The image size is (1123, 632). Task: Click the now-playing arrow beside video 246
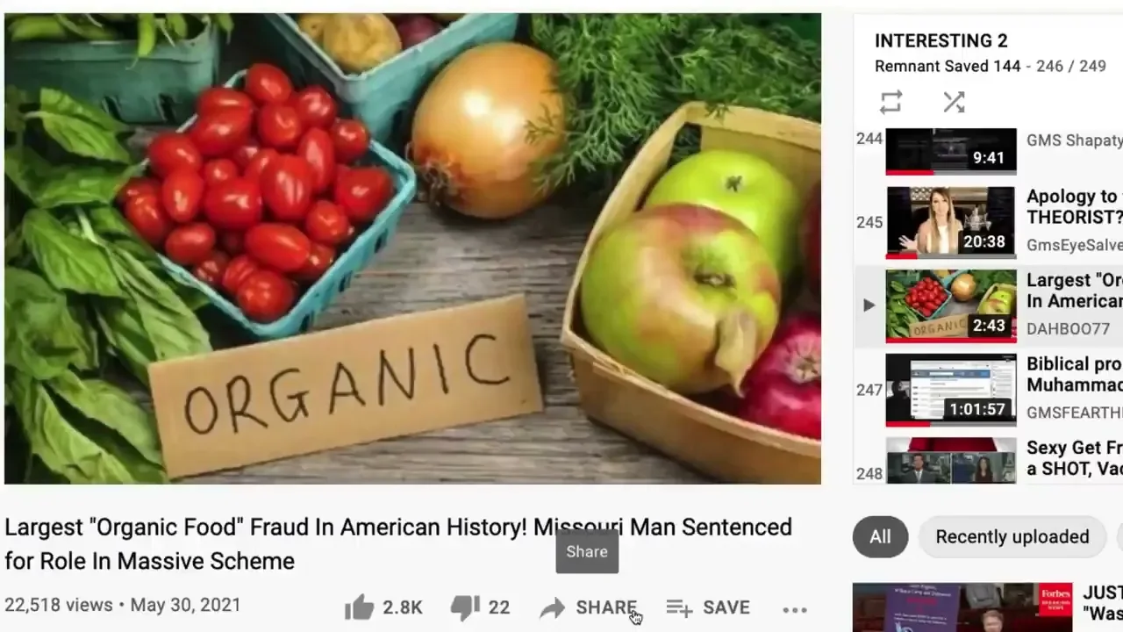coord(869,305)
